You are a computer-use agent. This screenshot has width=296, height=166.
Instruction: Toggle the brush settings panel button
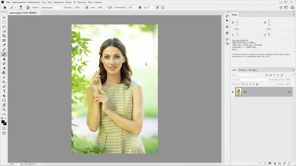pos(28,7)
